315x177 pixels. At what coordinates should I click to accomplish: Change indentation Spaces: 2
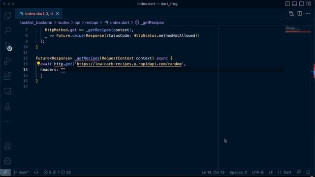click(238, 172)
